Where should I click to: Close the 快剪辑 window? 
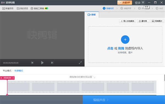point(161,3)
